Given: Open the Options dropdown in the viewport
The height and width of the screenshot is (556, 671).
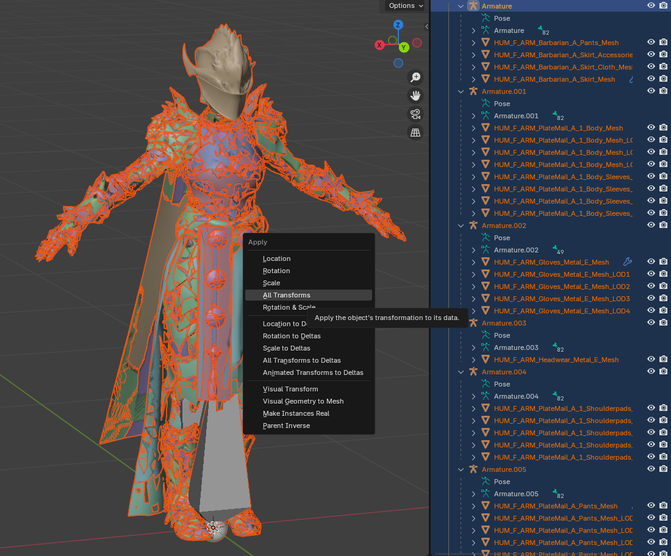Looking at the screenshot, I should 406,5.
